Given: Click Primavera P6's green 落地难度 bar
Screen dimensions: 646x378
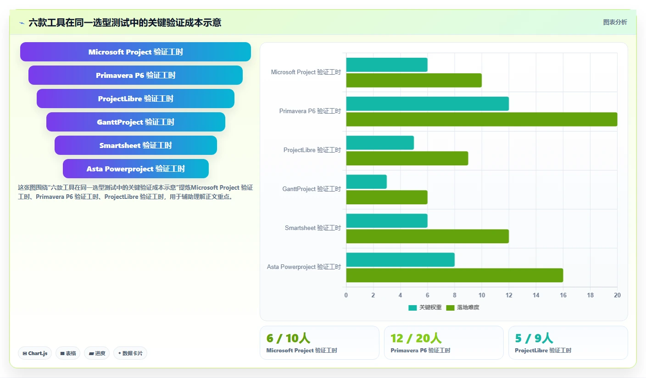Looking at the screenshot, I should pyautogui.click(x=481, y=119).
